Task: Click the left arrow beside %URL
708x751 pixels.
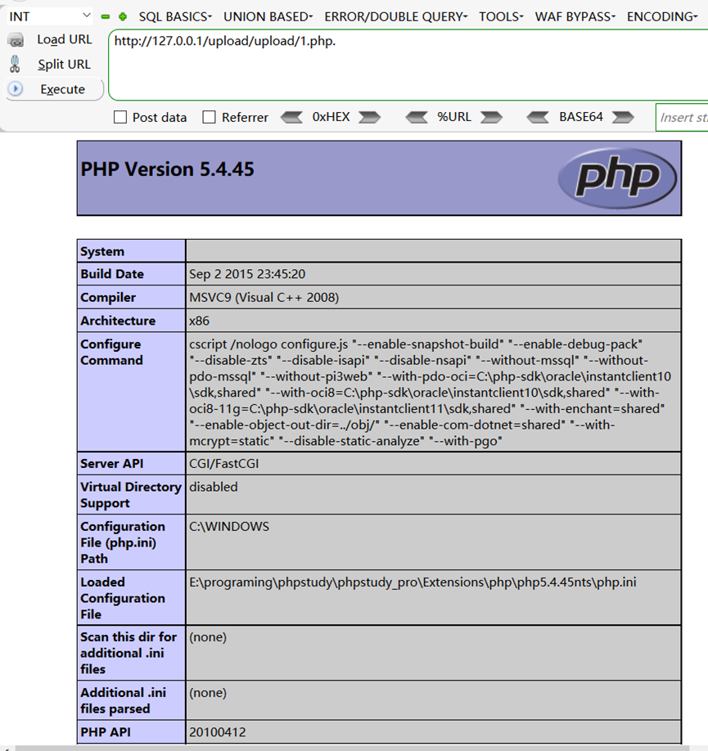Action: [417, 117]
